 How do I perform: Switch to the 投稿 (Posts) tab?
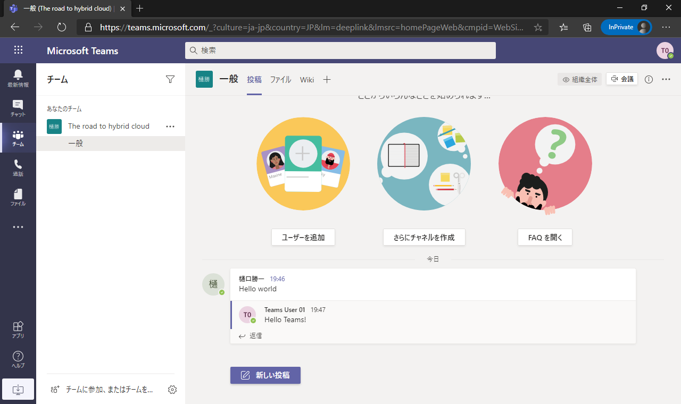pos(254,80)
